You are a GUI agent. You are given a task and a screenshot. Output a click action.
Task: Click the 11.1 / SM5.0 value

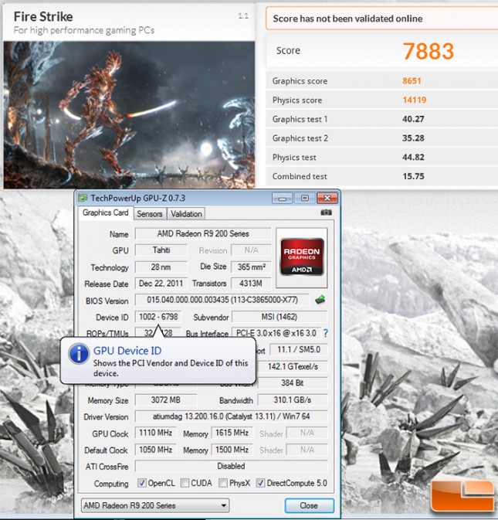(299, 350)
